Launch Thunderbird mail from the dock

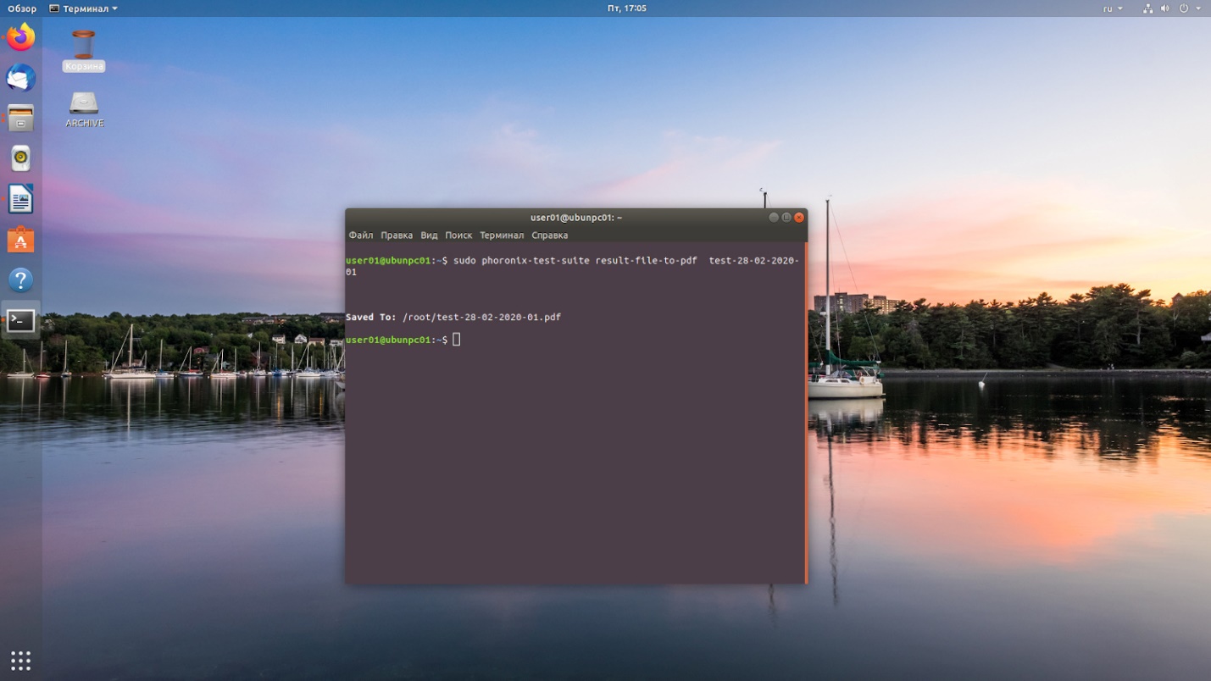click(x=20, y=78)
